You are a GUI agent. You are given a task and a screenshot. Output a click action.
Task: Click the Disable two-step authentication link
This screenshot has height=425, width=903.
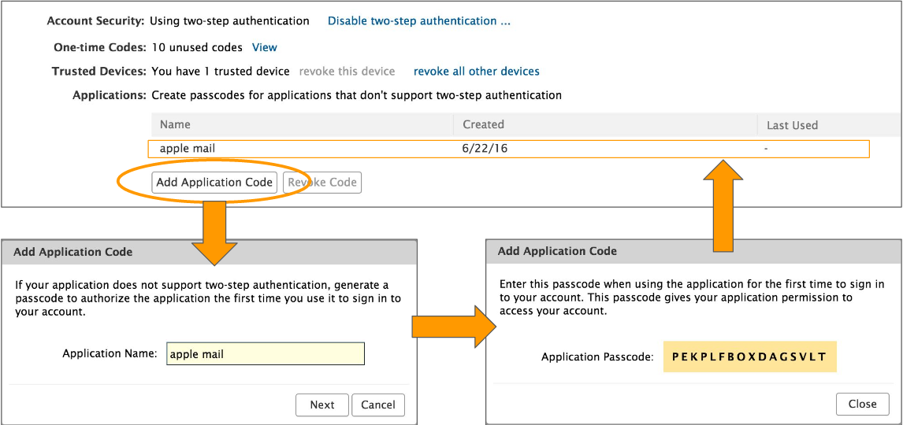coord(418,21)
